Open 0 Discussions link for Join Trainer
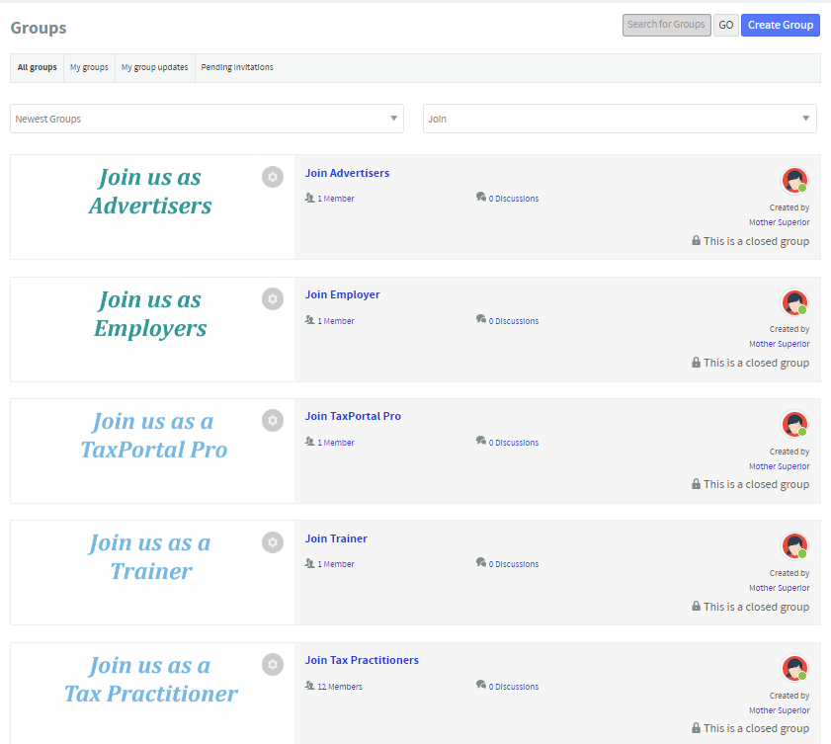This screenshot has height=744, width=831. [513, 564]
